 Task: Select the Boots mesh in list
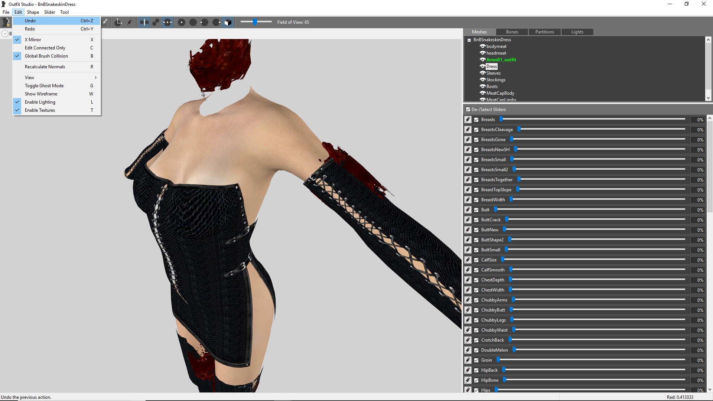point(492,87)
